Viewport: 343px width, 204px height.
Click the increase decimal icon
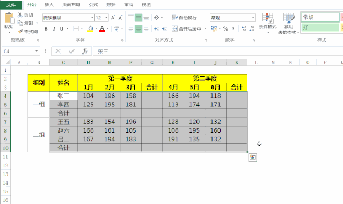click(244, 28)
